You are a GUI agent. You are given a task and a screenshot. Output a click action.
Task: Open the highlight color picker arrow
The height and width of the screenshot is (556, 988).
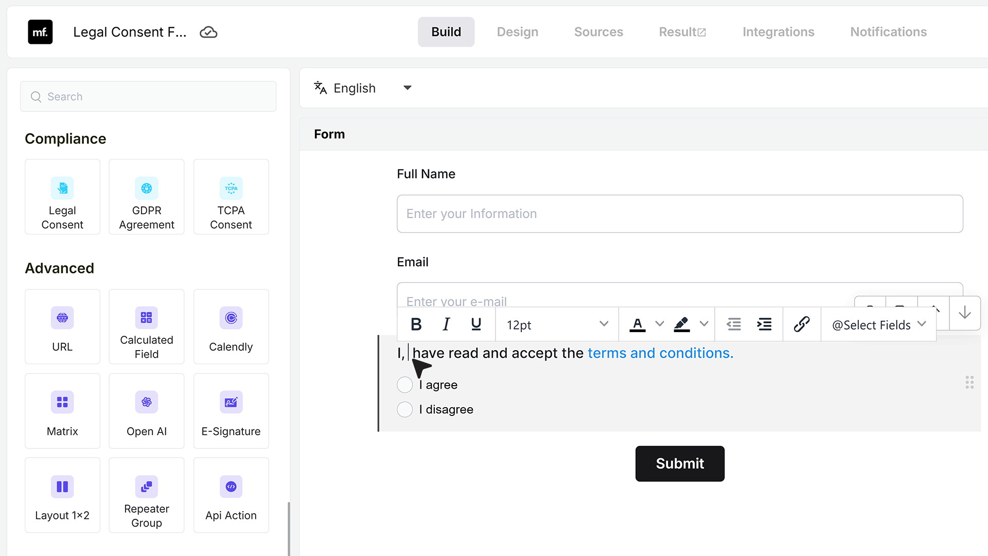(704, 324)
